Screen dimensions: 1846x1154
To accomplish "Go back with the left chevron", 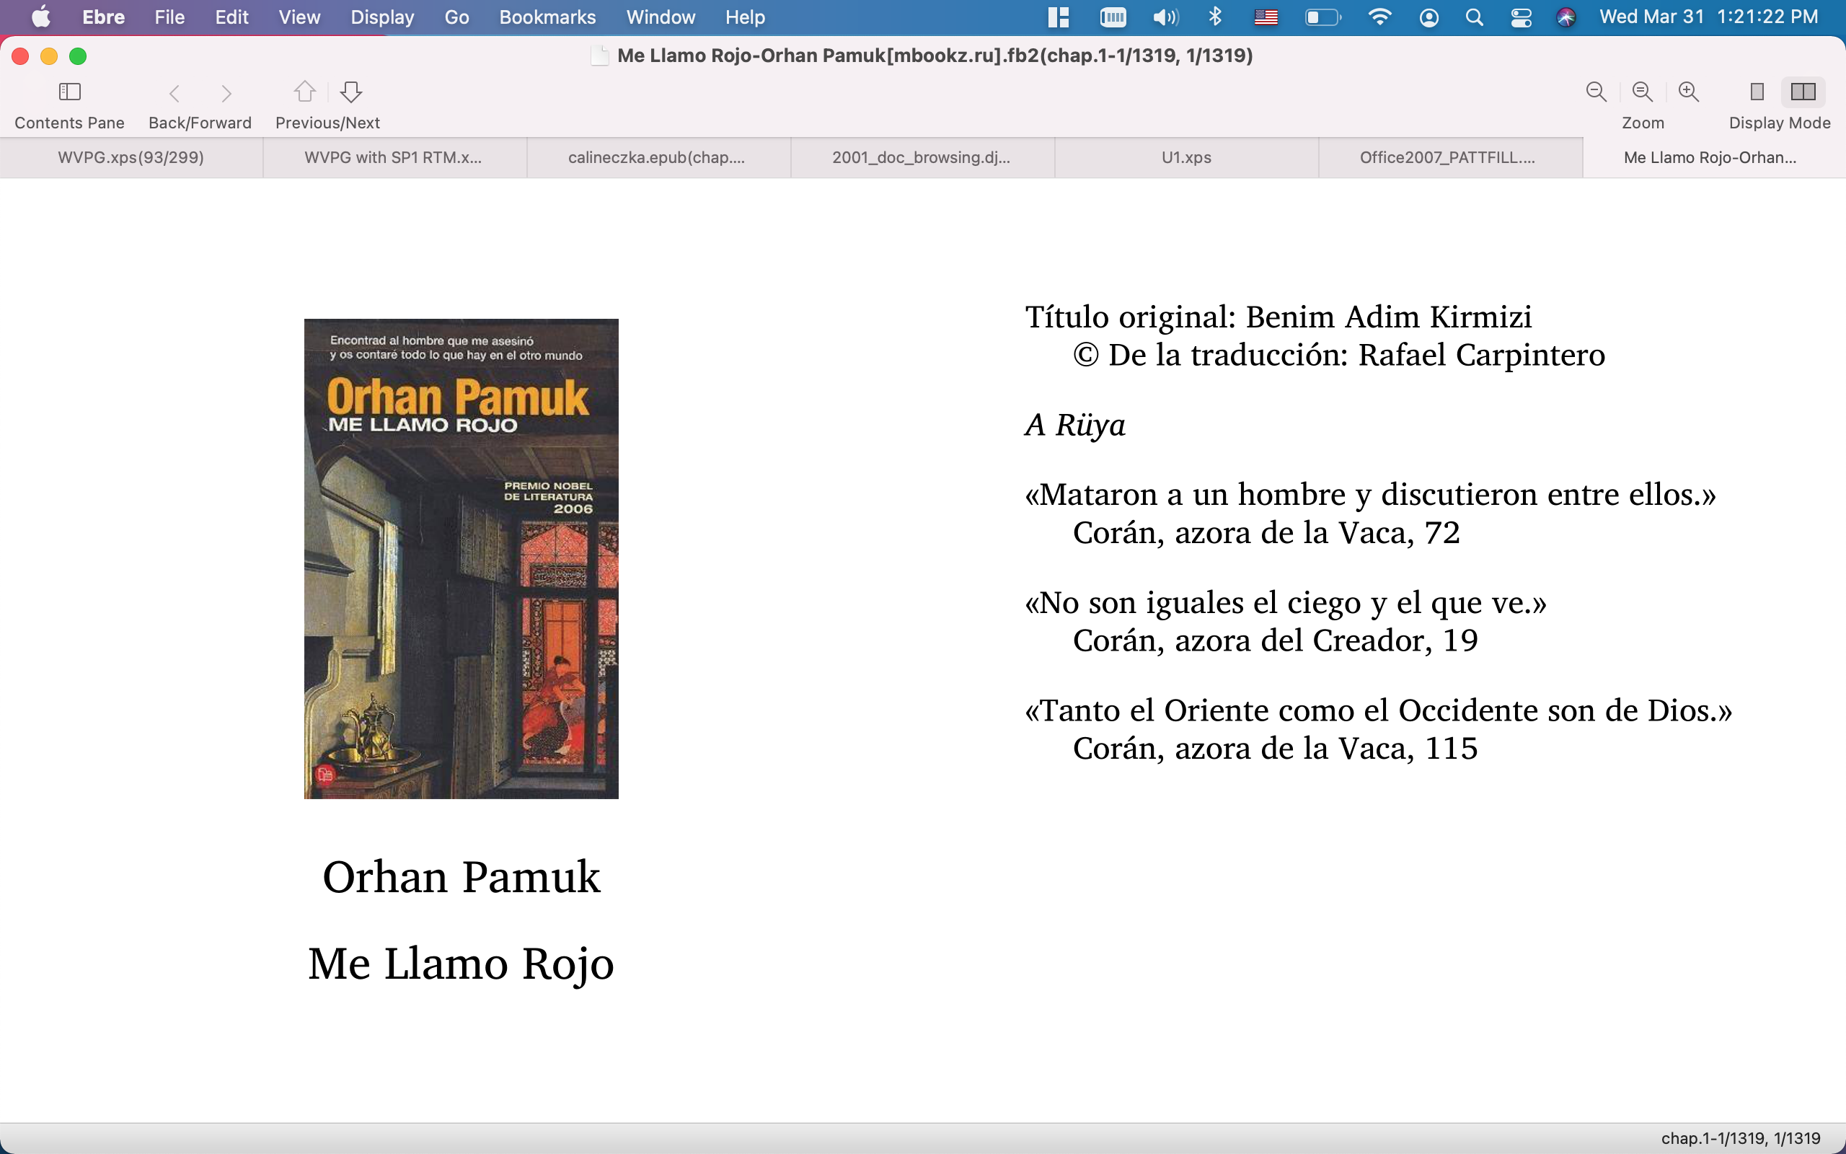I will tap(174, 94).
